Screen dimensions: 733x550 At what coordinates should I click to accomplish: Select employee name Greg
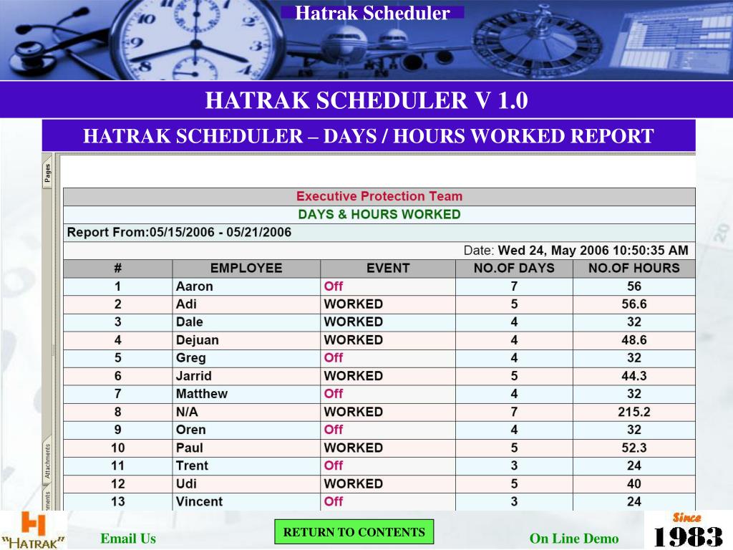tap(190, 358)
